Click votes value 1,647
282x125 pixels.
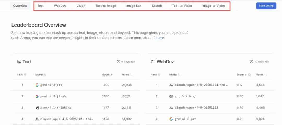coord(260,96)
